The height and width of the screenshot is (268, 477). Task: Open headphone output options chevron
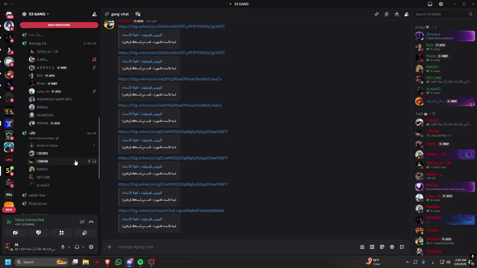83,247
